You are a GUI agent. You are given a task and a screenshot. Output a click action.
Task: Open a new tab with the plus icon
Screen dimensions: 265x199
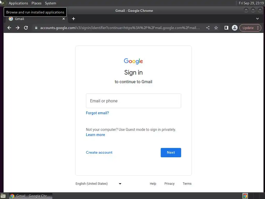tap(73, 19)
